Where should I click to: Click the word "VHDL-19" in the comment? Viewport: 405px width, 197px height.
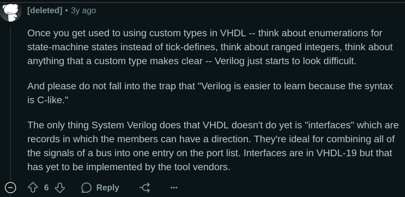coord(336,153)
